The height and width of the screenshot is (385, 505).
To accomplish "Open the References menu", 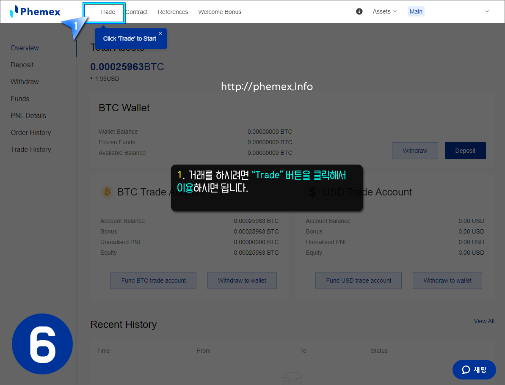I will pos(173,12).
